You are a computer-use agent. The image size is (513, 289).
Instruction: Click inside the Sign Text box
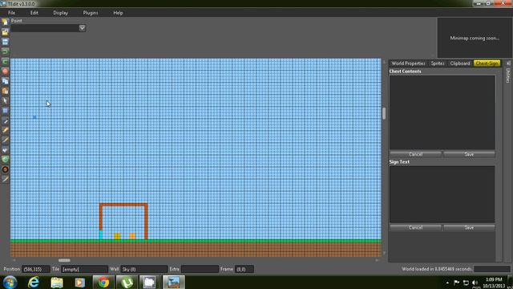442,194
